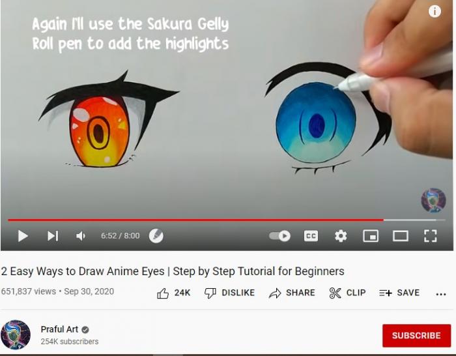456x356 pixels.
Task: Share this video
Action: (292, 293)
